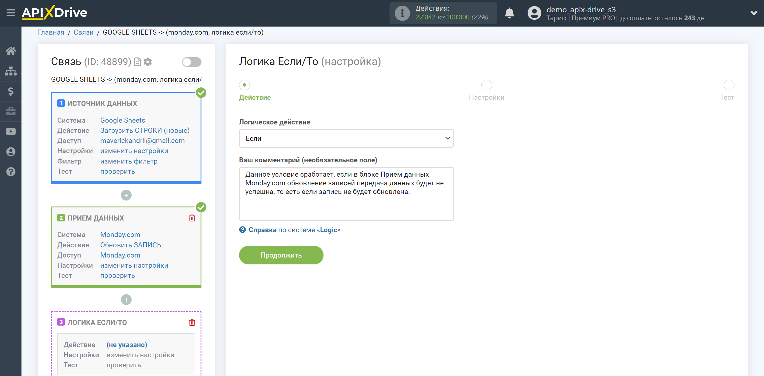This screenshot has width=764, height=376.
Task: Open the Логическое действие dropdown
Action: [346, 138]
